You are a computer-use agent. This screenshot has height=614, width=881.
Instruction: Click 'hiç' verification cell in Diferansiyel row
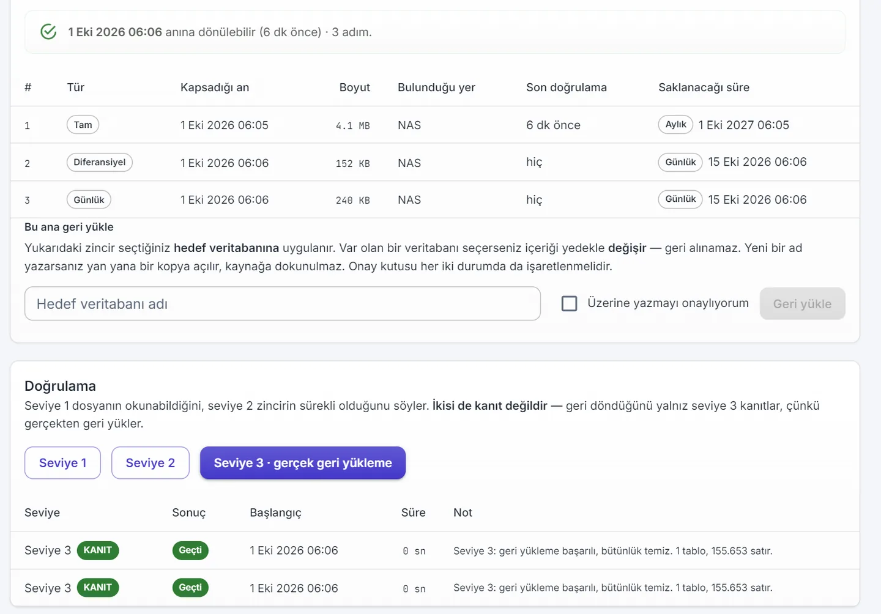[534, 162]
